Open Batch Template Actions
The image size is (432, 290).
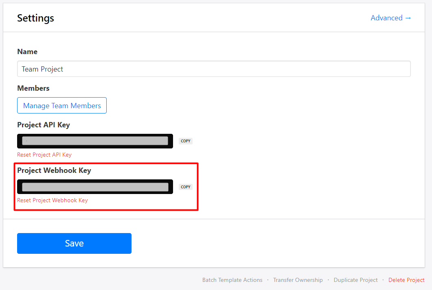(232, 280)
